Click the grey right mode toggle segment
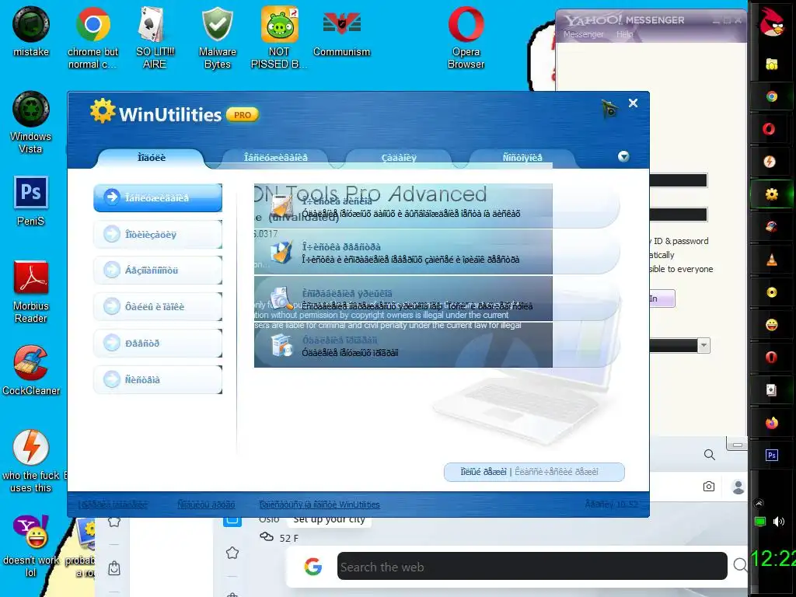The width and height of the screenshot is (796, 597). coord(557,472)
